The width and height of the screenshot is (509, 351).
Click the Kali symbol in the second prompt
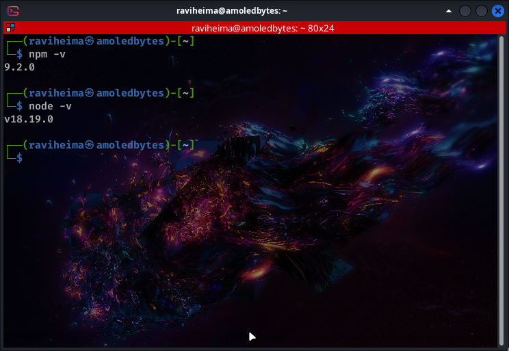(x=90, y=93)
